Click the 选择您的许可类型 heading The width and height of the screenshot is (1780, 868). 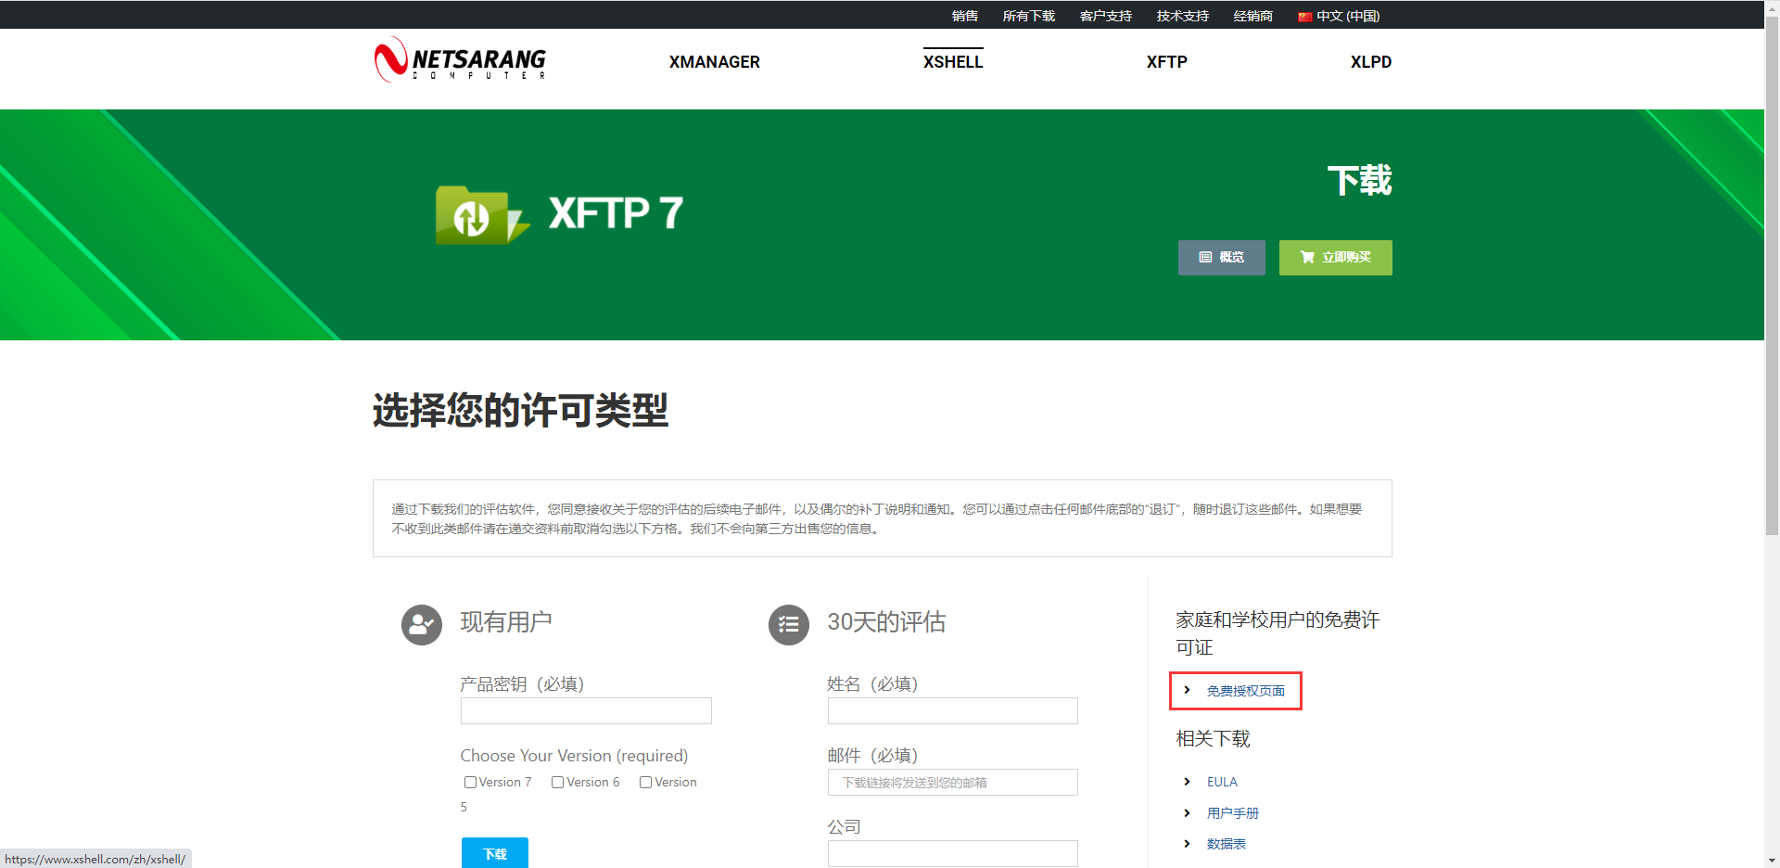(x=521, y=410)
